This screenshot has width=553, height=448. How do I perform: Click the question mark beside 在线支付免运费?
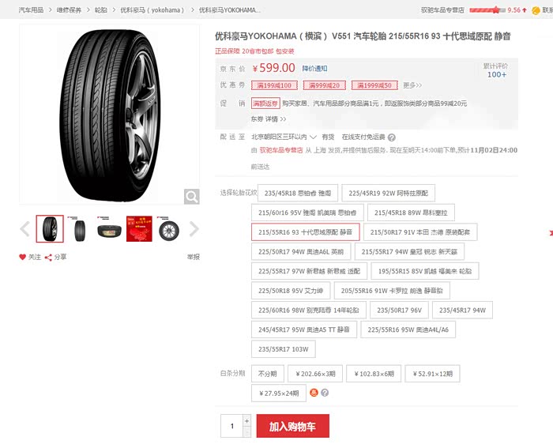tap(392, 137)
